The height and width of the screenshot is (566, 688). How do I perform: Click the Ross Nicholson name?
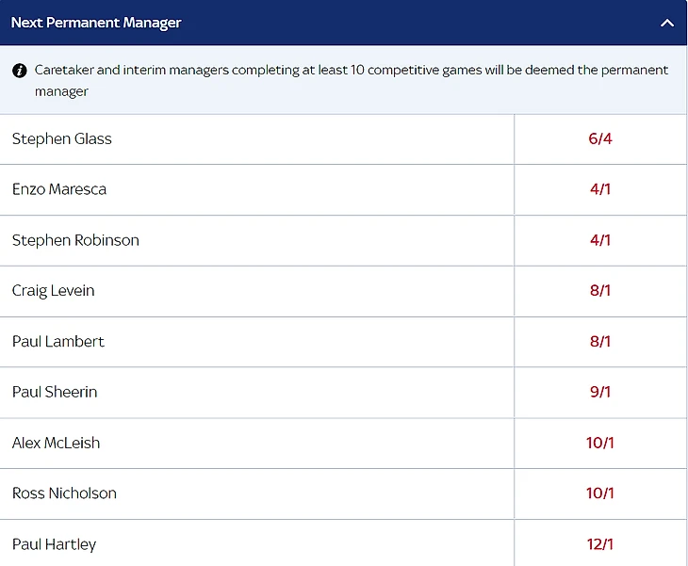64,493
